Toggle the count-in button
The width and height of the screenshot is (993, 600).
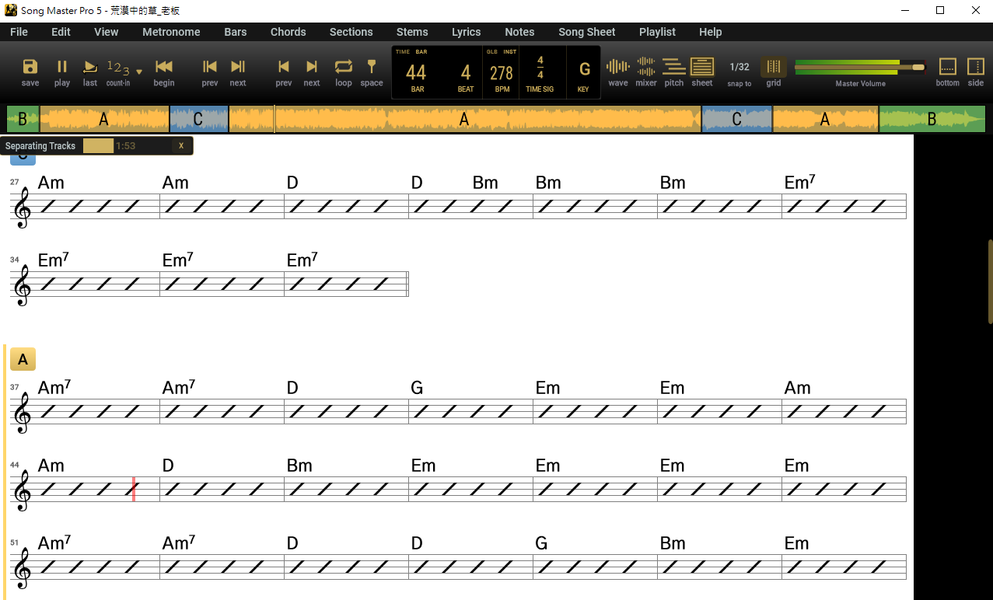coord(118,68)
